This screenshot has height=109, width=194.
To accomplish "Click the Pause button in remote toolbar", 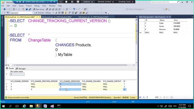I will (72, 2).
